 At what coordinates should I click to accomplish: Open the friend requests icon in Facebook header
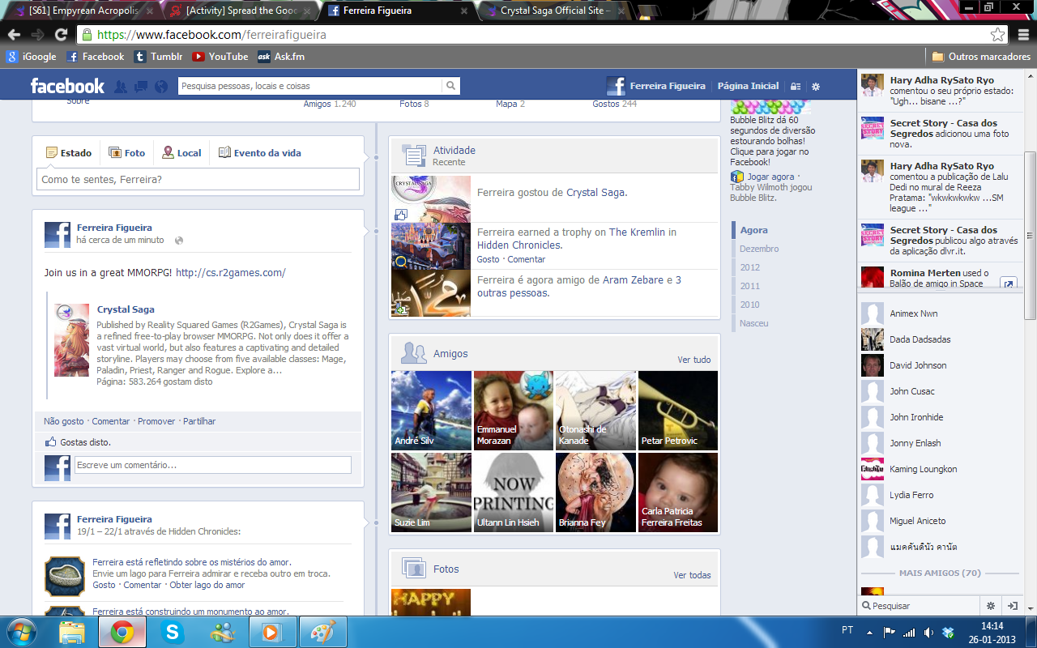[x=121, y=87]
